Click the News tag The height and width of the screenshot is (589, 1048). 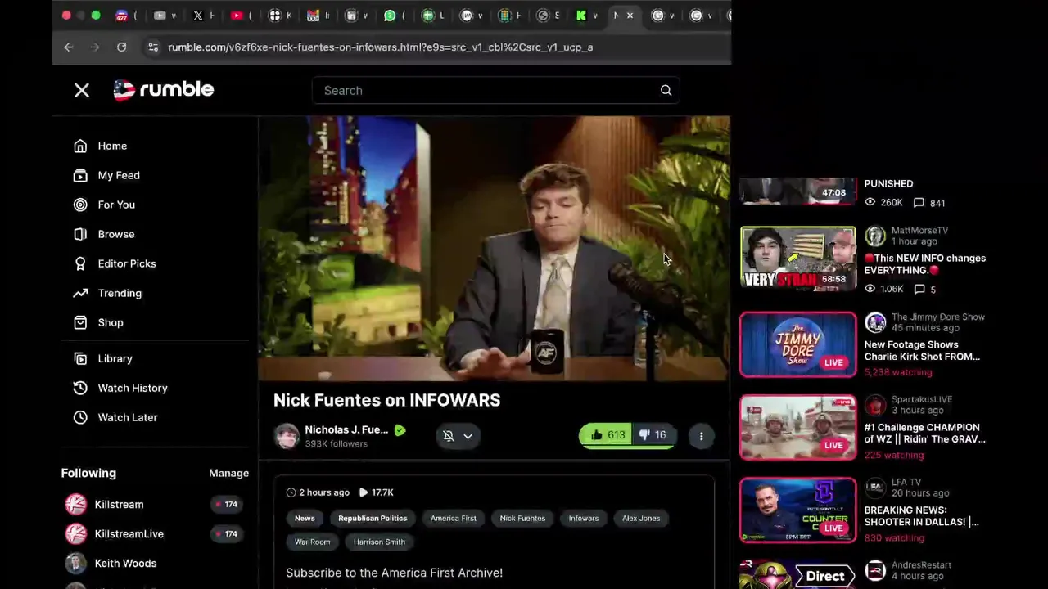[x=305, y=518]
